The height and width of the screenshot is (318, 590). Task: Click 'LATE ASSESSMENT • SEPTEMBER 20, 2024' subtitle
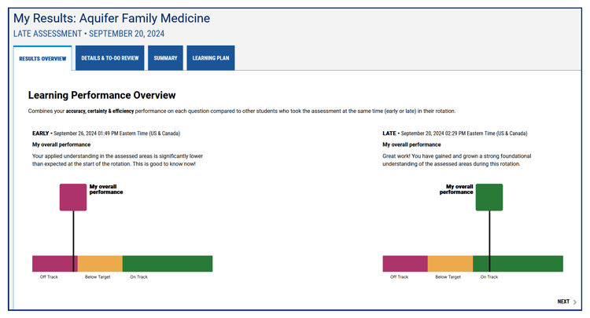(89, 34)
